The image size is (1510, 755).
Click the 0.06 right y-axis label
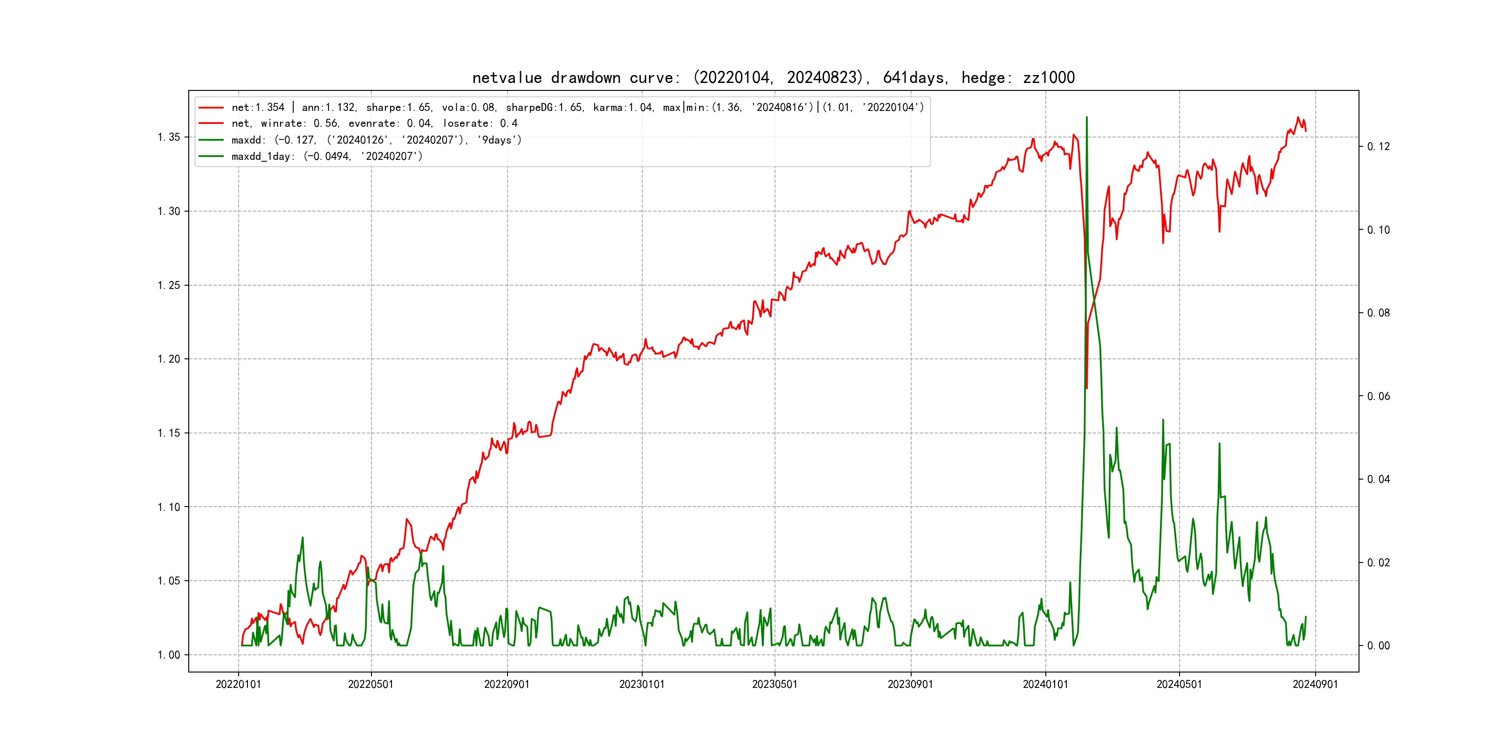1378,397
